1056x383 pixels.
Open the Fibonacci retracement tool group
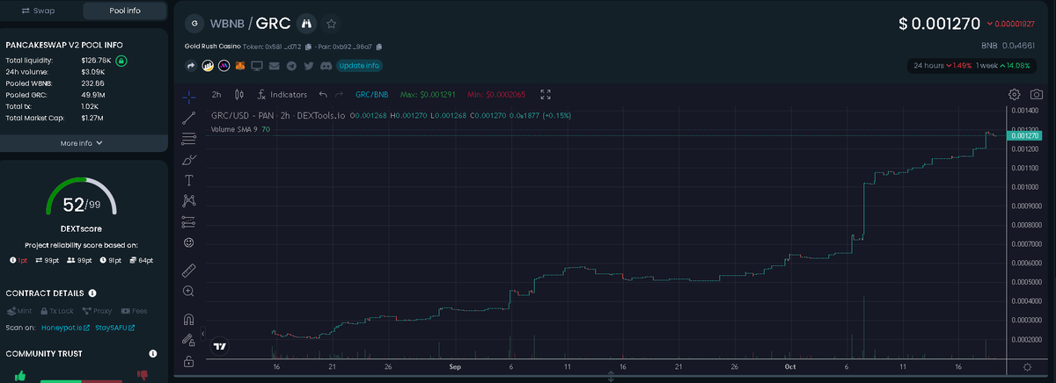tap(188, 139)
